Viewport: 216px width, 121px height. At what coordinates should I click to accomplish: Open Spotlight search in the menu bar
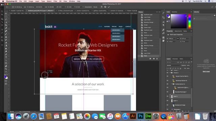[x=206, y=1]
